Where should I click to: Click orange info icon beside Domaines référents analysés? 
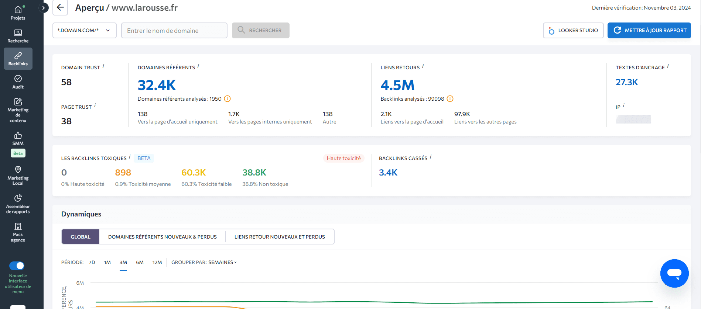[x=228, y=99]
